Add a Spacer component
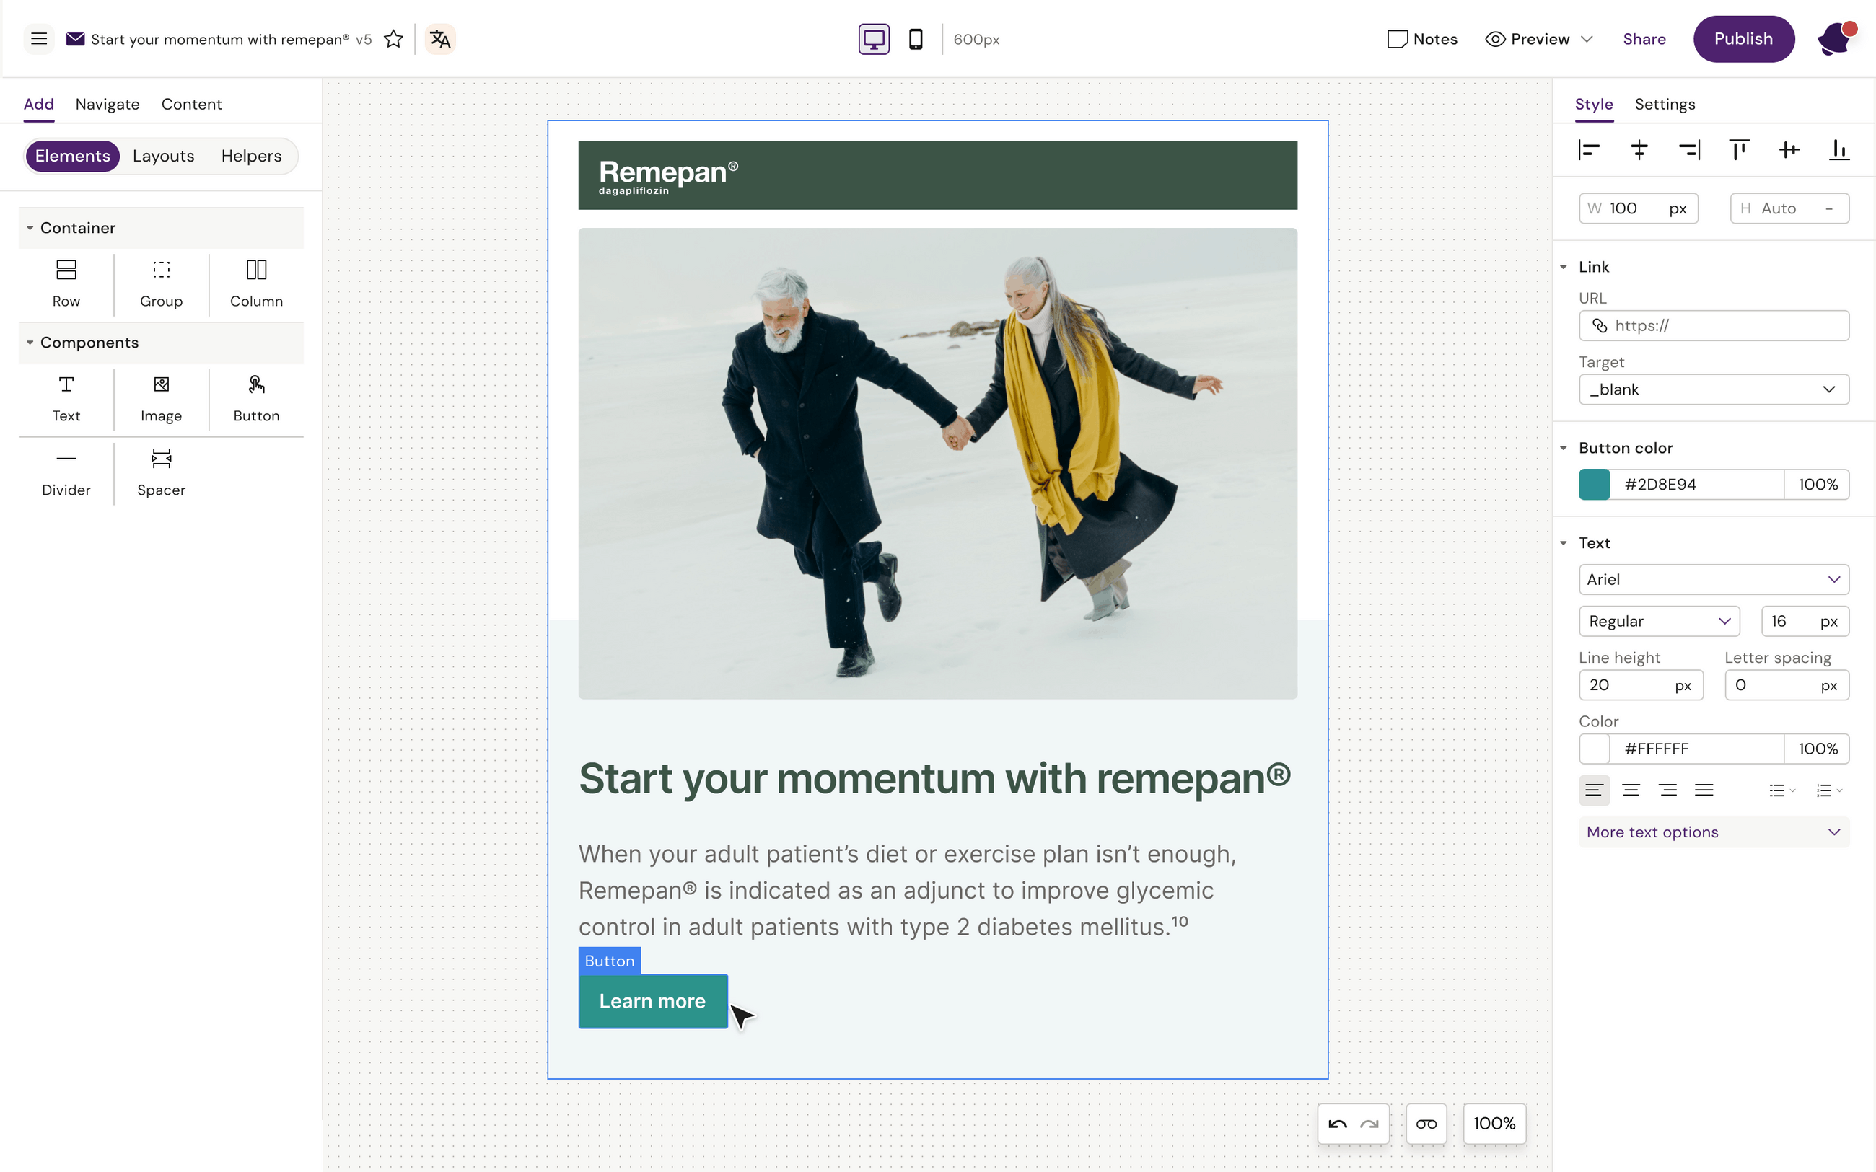 161,473
